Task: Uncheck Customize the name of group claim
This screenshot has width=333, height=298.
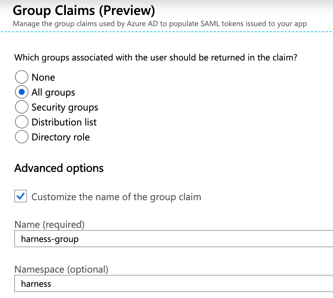Action: (x=21, y=196)
